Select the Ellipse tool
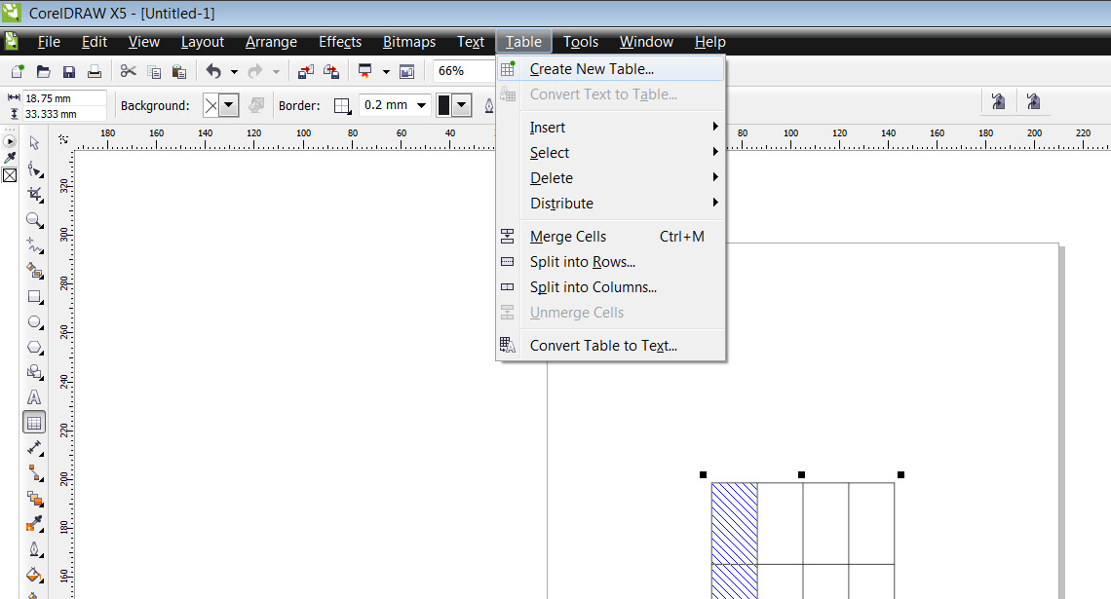1111x599 pixels. pyautogui.click(x=34, y=321)
